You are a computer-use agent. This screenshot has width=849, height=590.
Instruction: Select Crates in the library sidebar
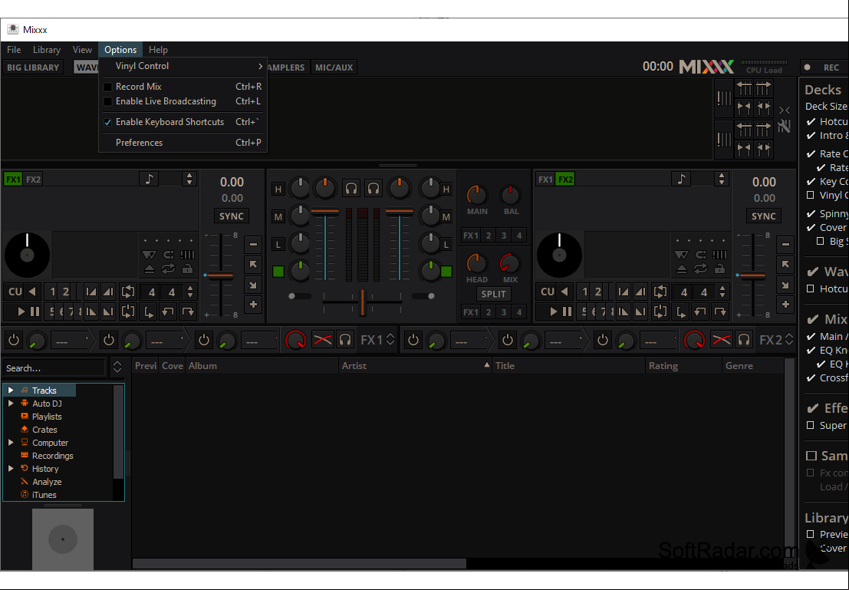44,430
